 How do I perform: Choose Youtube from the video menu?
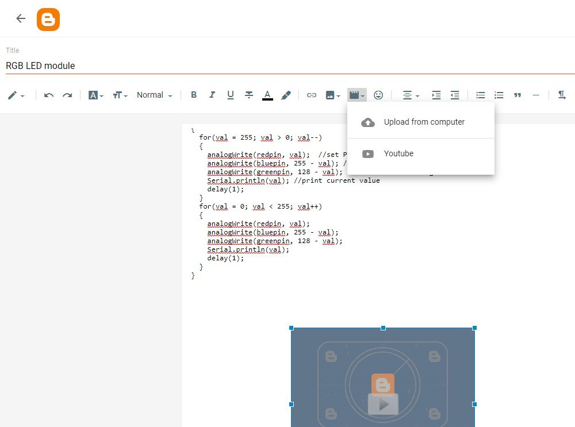click(x=421, y=153)
